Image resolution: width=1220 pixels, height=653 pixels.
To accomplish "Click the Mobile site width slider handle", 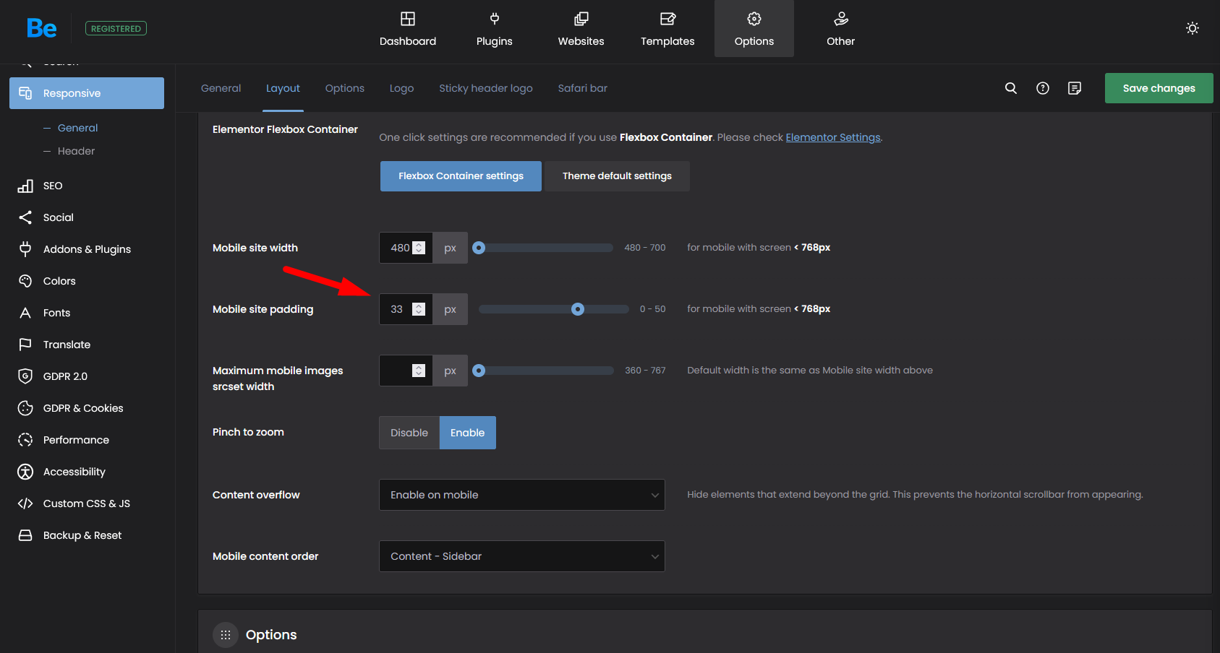I will tap(479, 248).
